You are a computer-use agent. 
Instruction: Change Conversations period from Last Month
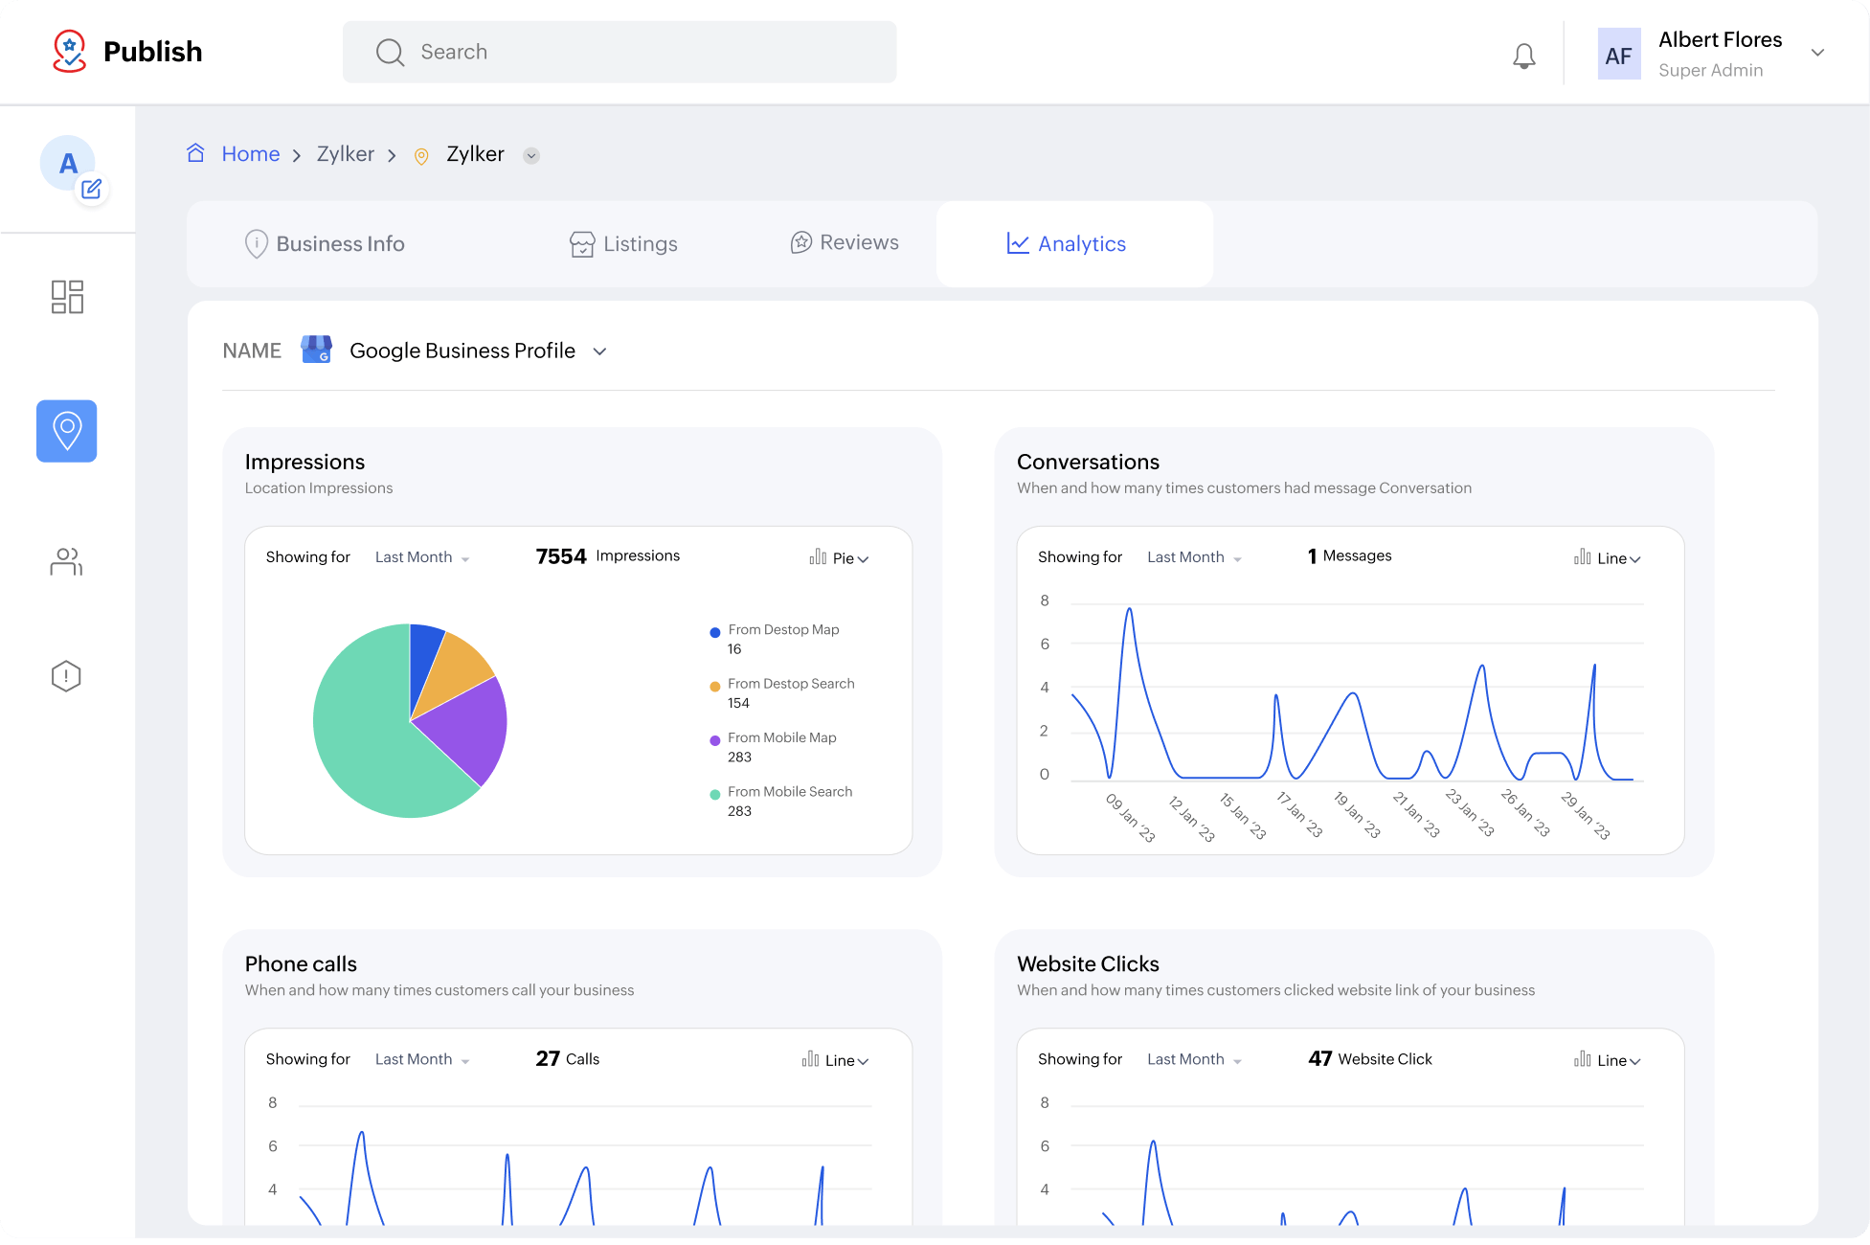pos(1194,557)
